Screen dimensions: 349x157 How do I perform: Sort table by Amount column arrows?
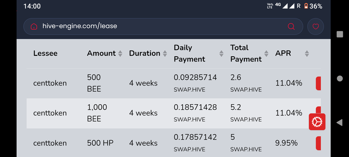click(120, 53)
